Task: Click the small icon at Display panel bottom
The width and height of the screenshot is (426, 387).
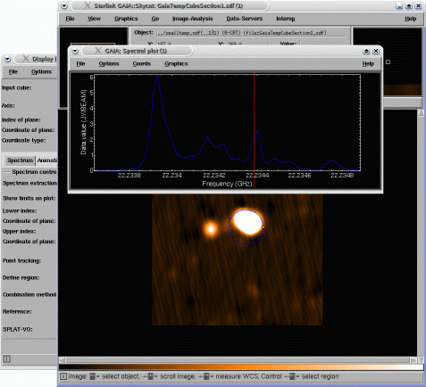Action: point(6,358)
